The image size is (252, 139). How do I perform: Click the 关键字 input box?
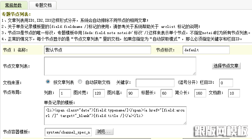click(x=155, y=83)
